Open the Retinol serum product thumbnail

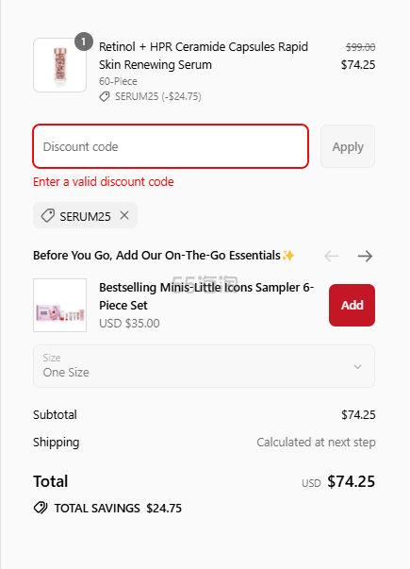[x=59, y=65]
